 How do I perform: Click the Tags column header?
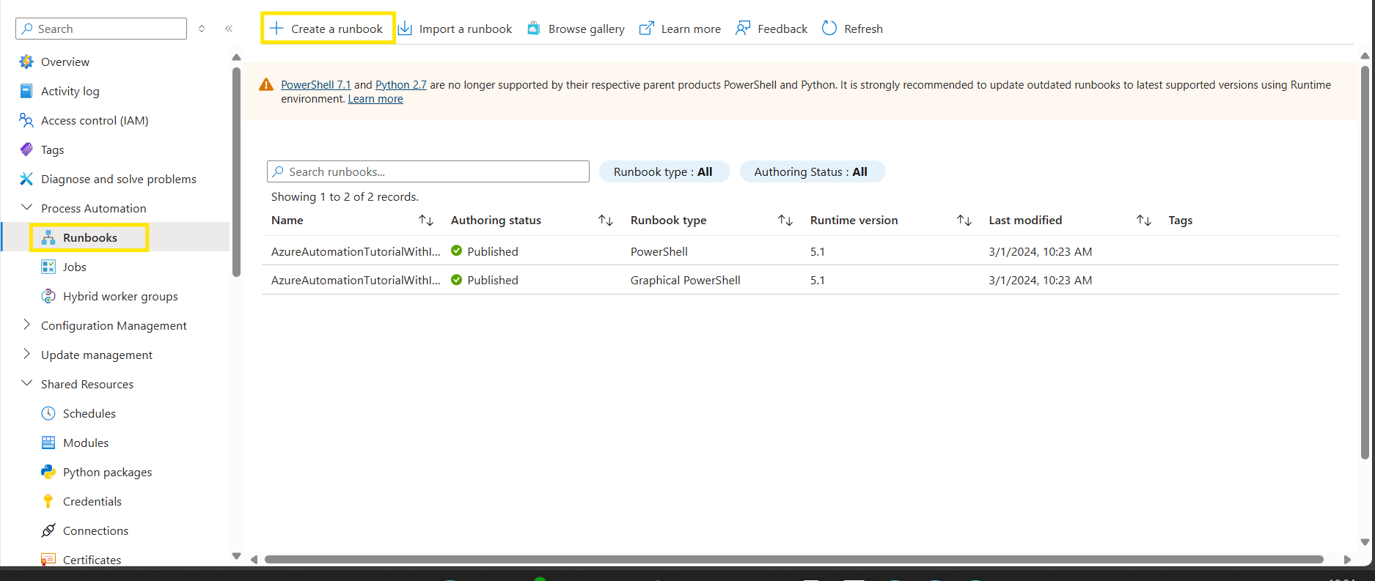pyautogui.click(x=1180, y=221)
